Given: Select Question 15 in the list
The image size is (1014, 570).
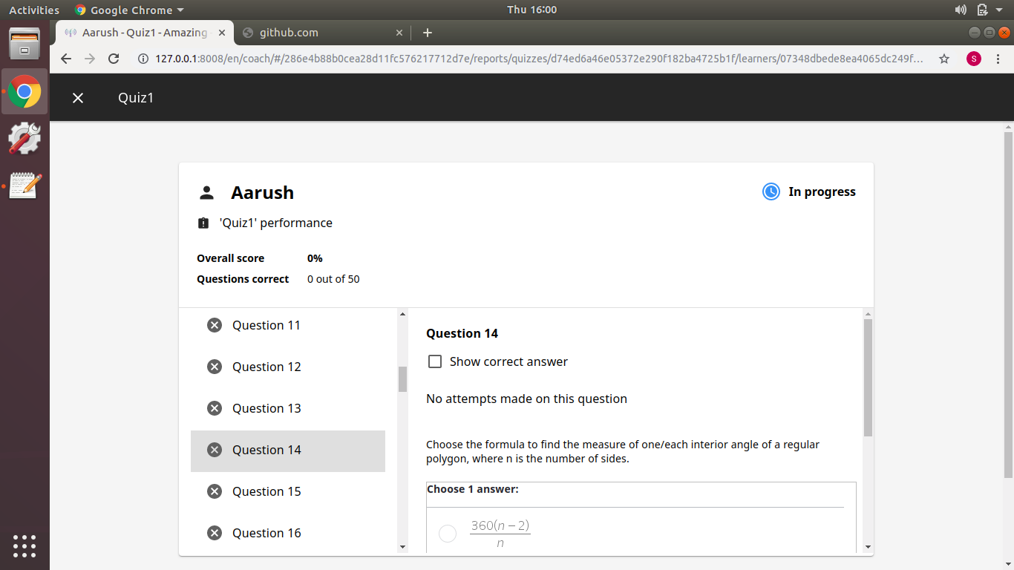Looking at the screenshot, I should (x=288, y=491).
